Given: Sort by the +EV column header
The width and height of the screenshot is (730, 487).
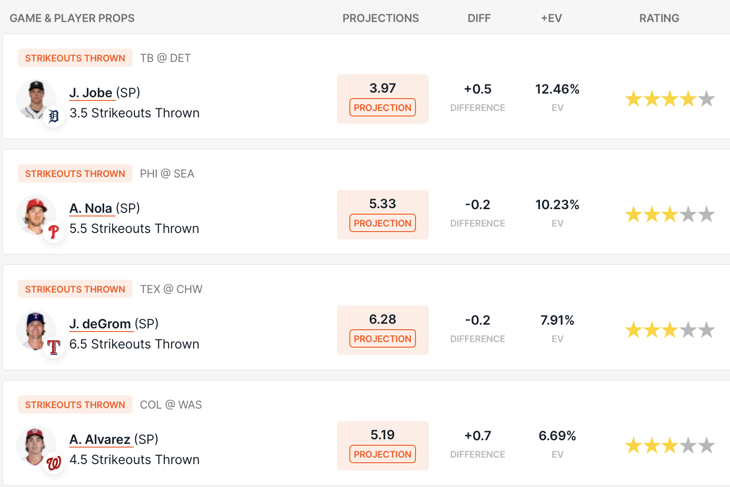Looking at the screenshot, I should (x=551, y=18).
